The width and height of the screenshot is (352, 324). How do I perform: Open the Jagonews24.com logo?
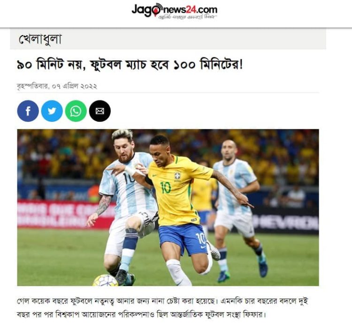coord(175,11)
